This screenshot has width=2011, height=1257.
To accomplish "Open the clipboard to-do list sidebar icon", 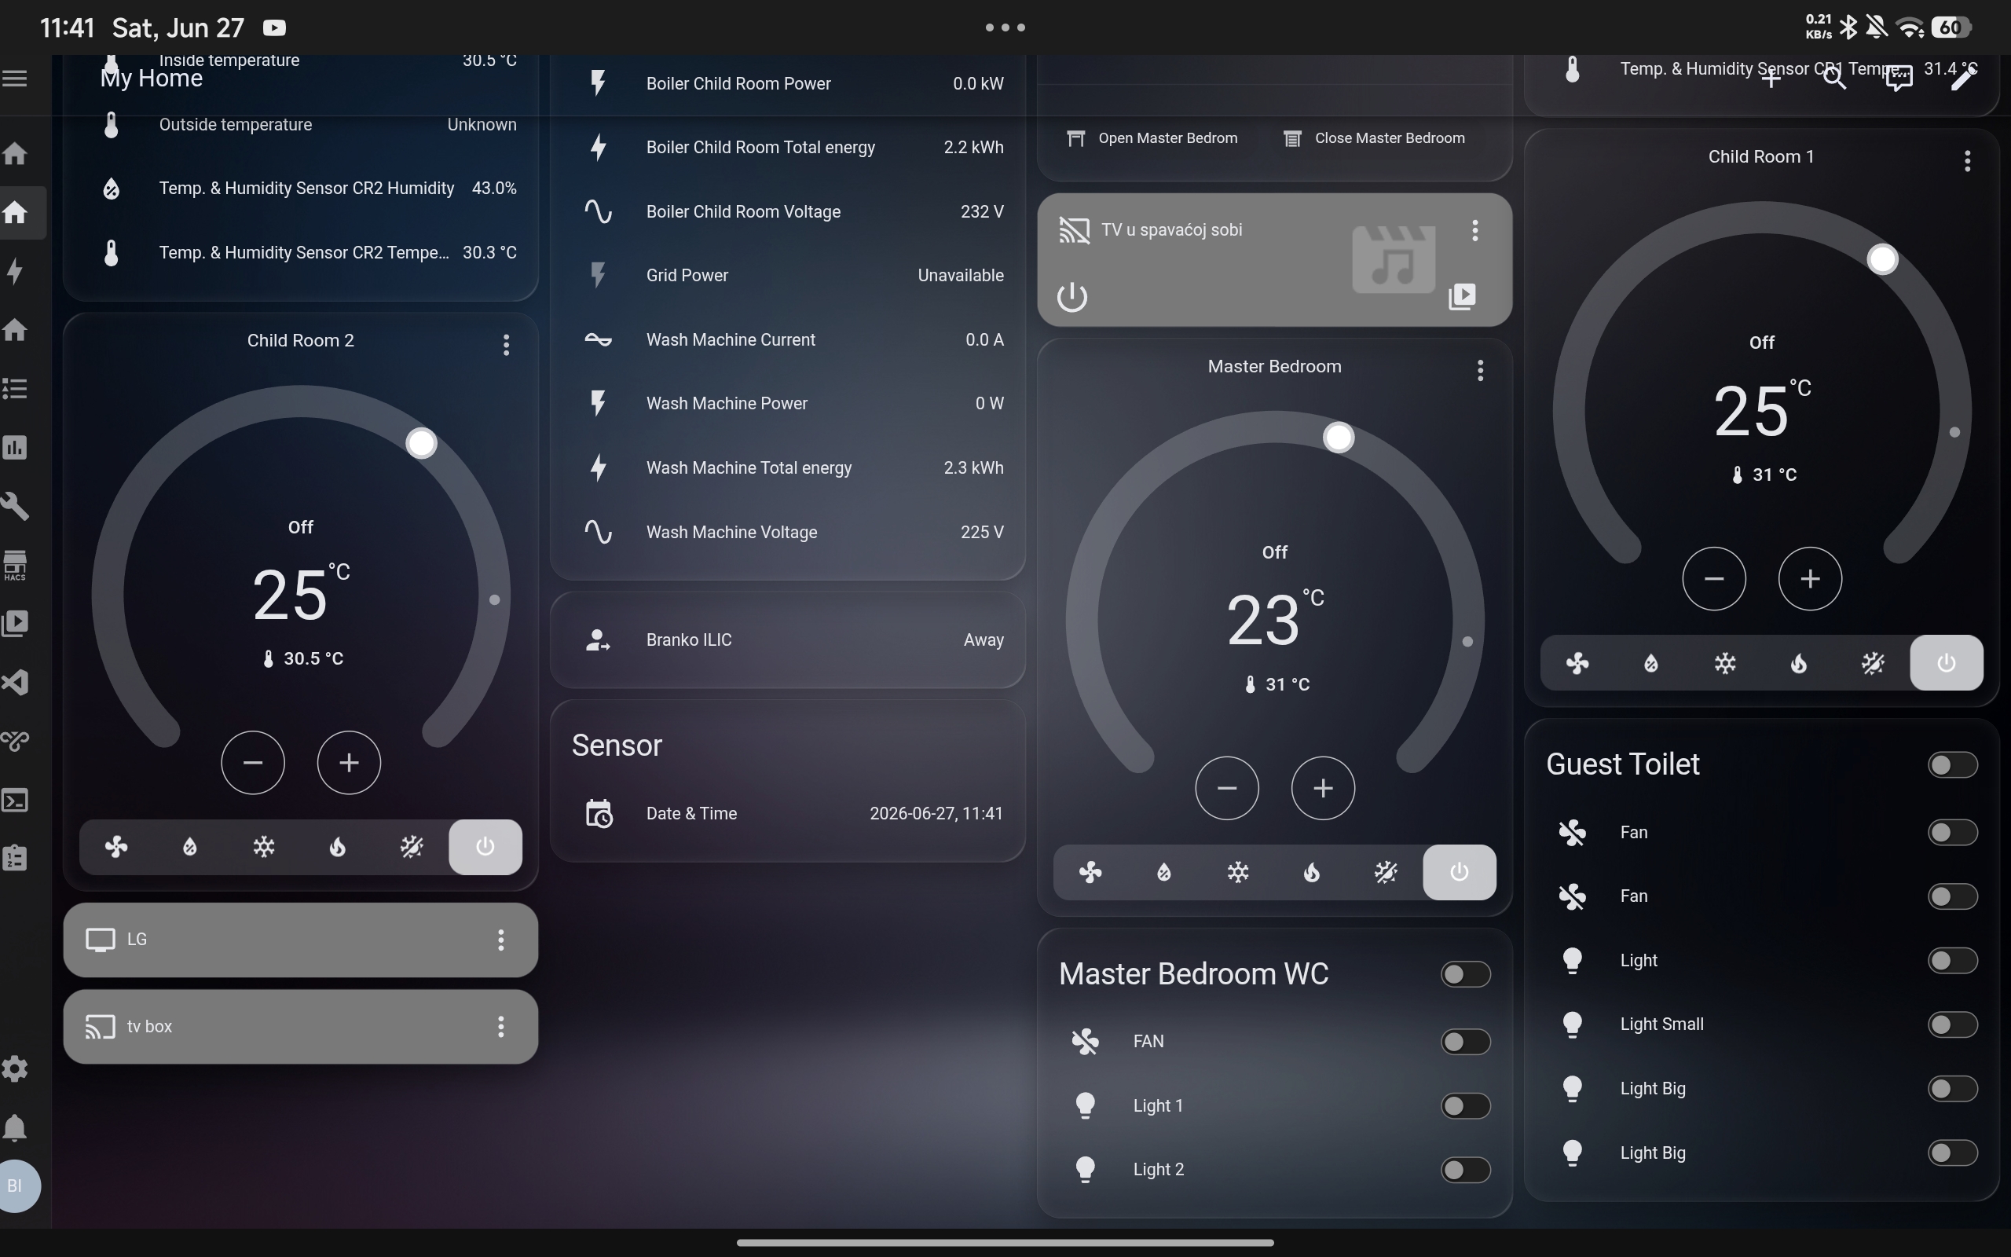I will click(15, 858).
